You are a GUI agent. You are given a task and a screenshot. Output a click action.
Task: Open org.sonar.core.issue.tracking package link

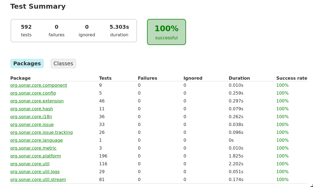click(x=41, y=132)
